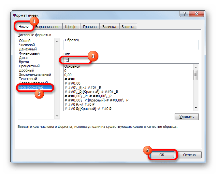
Task: Go to the Защита tab
Action: pyautogui.click(x=128, y=27)
